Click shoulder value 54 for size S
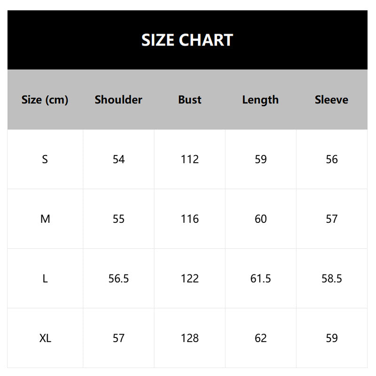This screenshot has height=376, width=376. (118, 159)
